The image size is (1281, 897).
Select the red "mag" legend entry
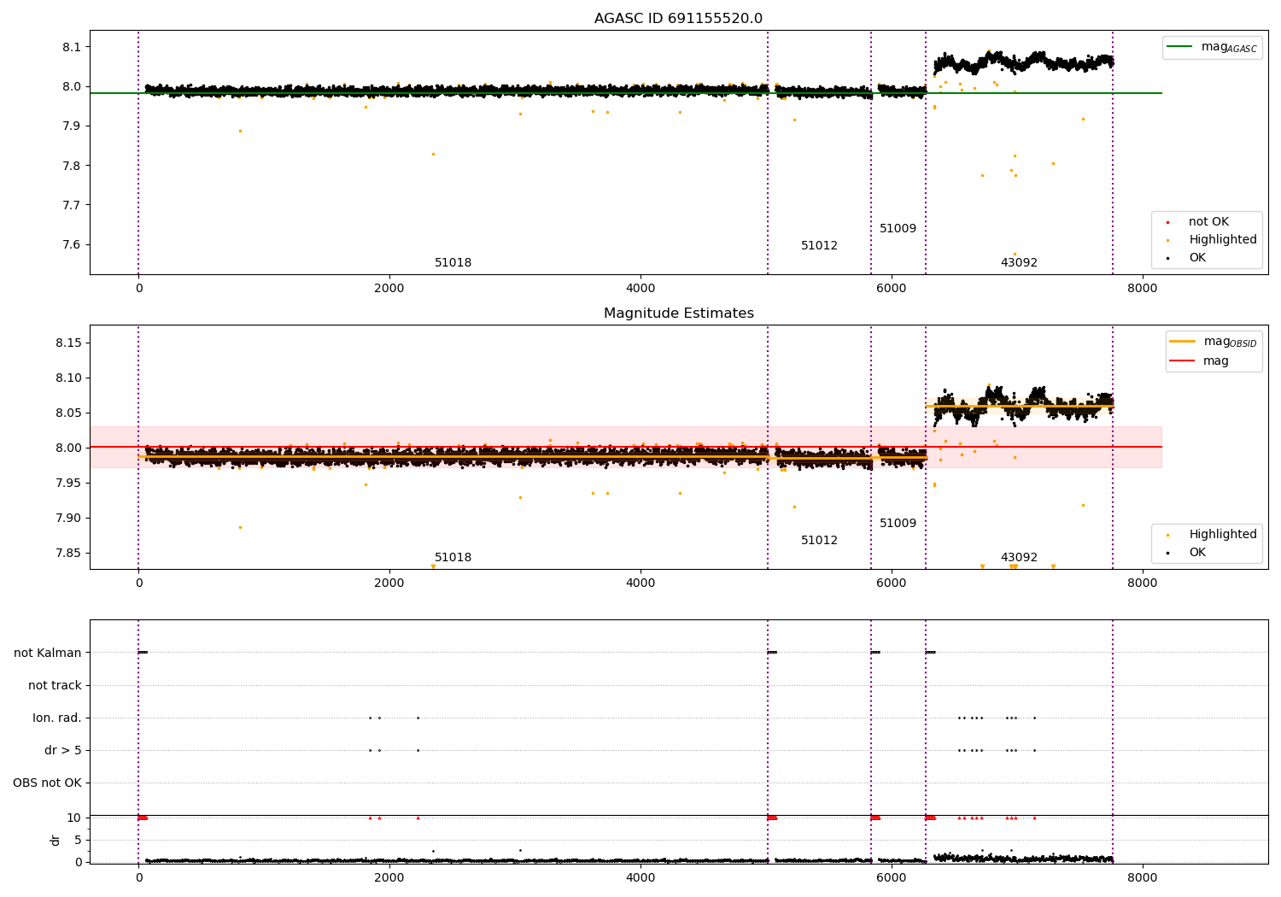tap(1199, 361)
